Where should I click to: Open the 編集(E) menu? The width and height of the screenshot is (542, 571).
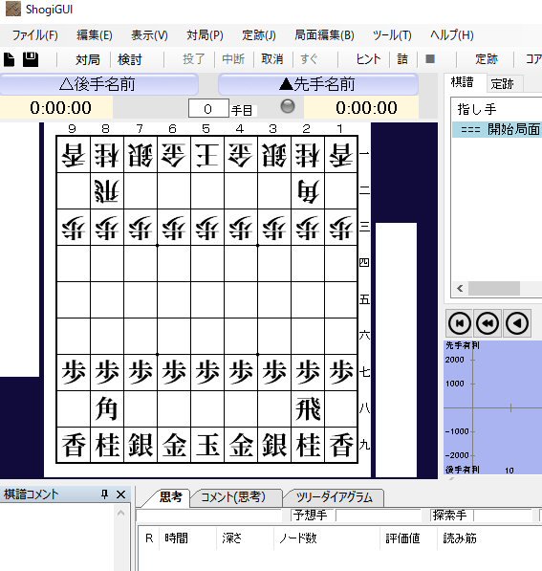(x=95, y=35)
